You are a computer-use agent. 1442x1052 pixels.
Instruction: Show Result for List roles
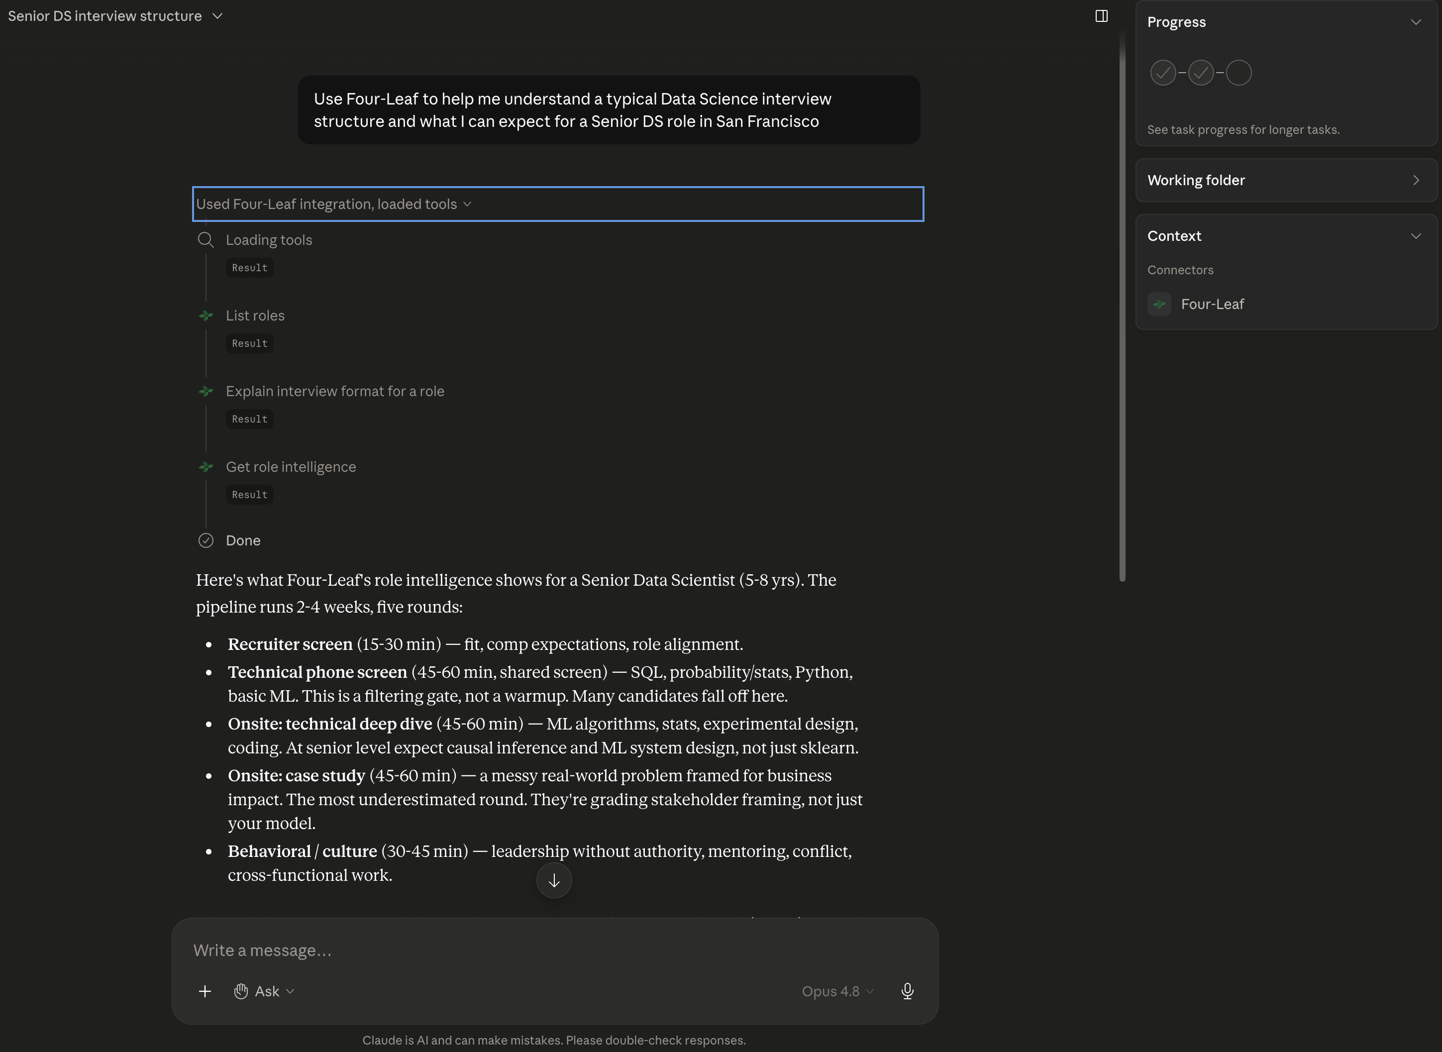(250, 344)
